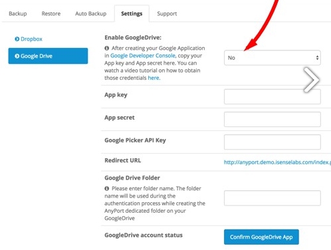
Task: Click the dropdown's up-down arrows
Action: [317, 58]
